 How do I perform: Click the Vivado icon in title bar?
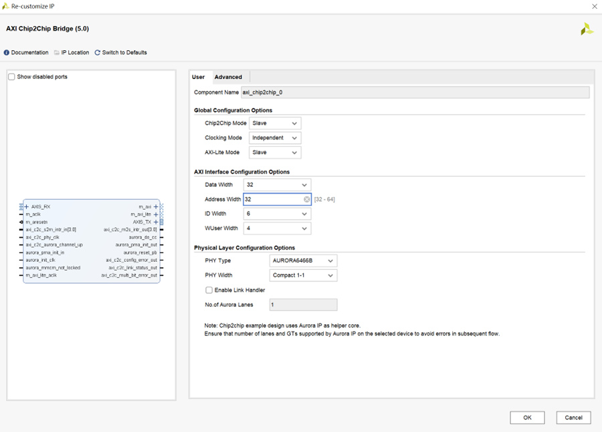5,6
